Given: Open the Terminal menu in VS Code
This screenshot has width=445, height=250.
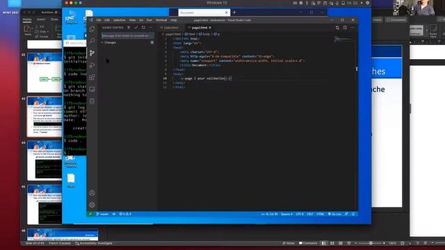Looking at the screenshot, I should 161,20.
